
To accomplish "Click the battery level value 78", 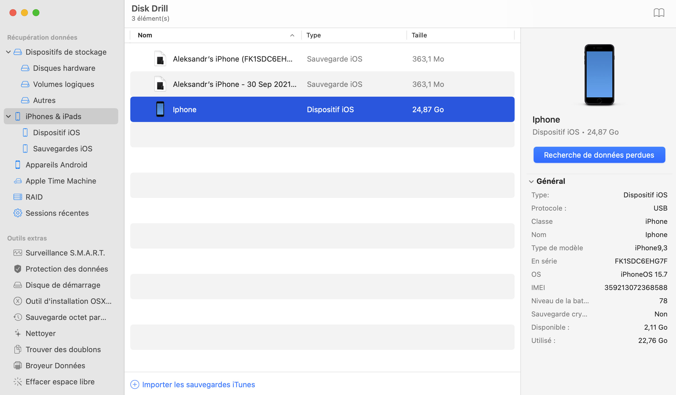I will coord(663,301).
